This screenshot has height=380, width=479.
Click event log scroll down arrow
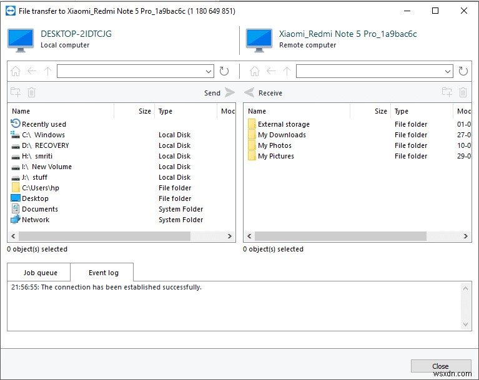tap(465, 324)
